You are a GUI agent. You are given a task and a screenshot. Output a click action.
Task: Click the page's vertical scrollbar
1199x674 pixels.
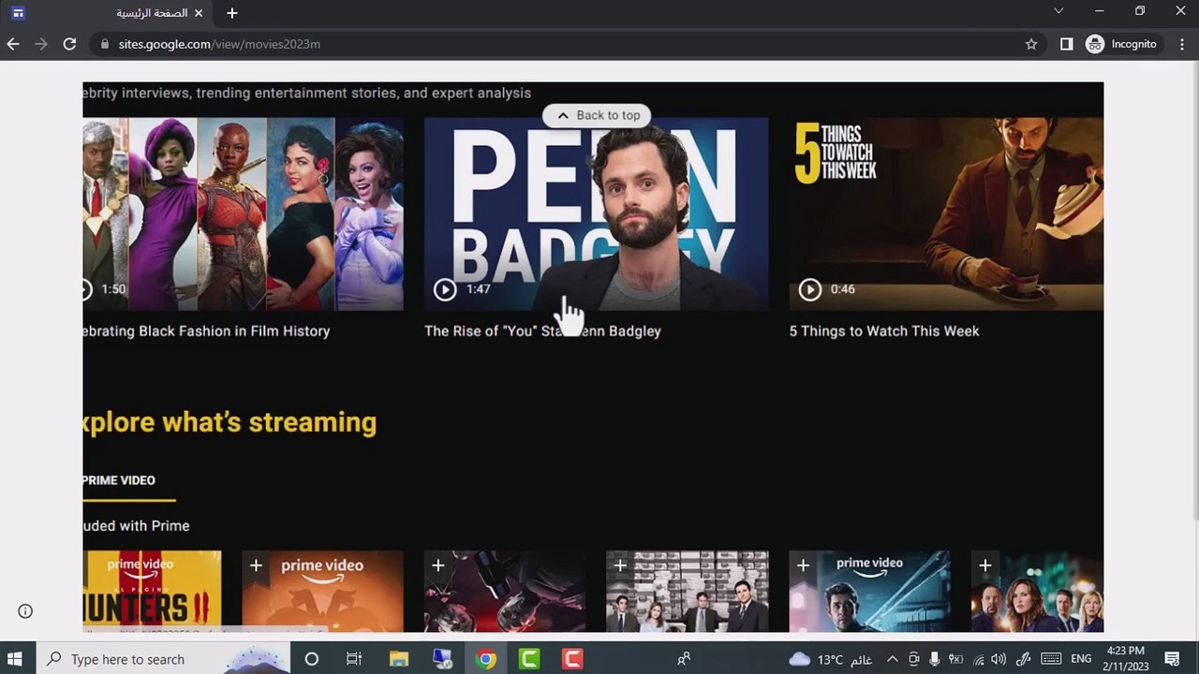[1194, 290]
